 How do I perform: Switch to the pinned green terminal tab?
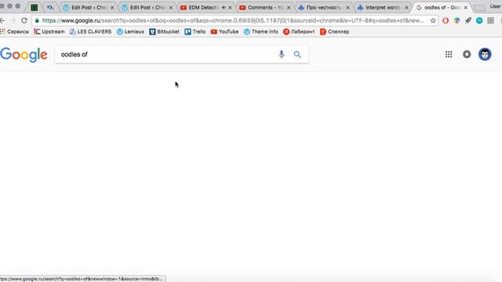35,7
